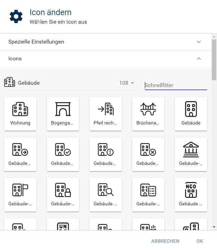
Task: Select the building with flag icon
Action: (20, 194)
